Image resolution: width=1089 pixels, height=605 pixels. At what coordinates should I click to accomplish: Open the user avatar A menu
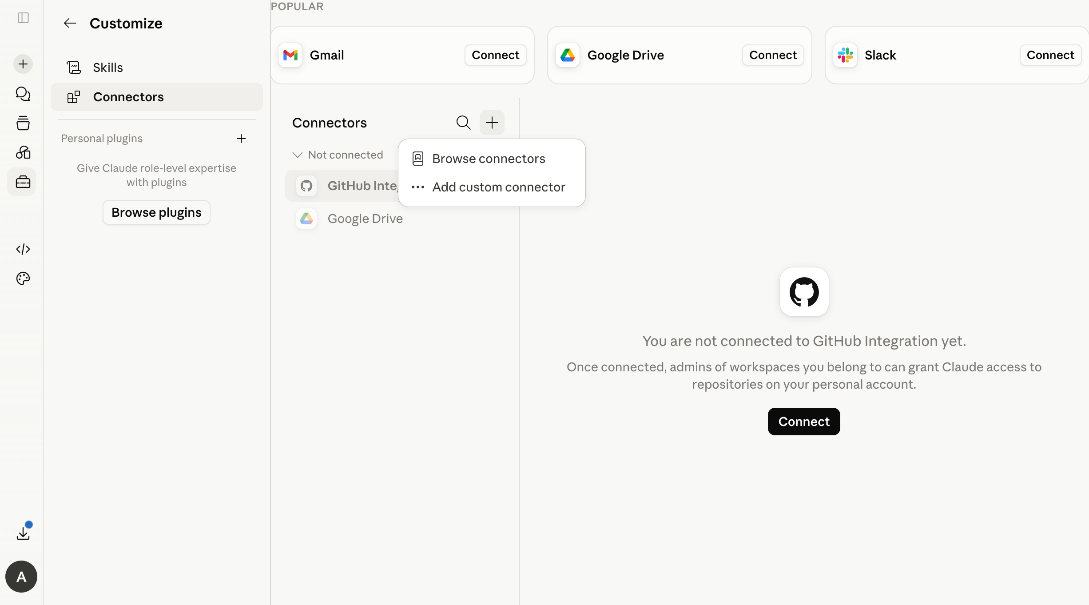[21, 577]
